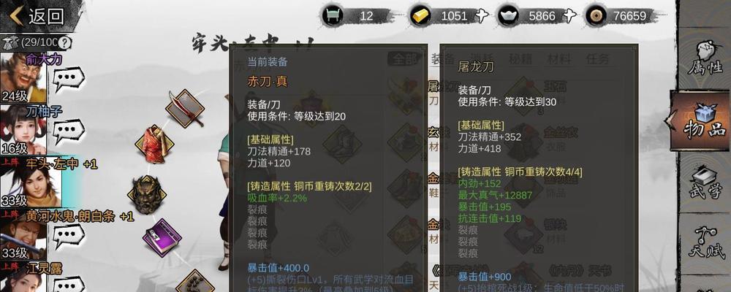Add gold ingots with the plus icon
The width and height of the screenshot is (731, 292).
481,16
